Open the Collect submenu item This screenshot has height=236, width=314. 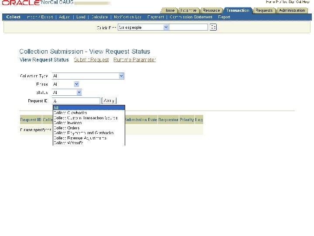13,17
